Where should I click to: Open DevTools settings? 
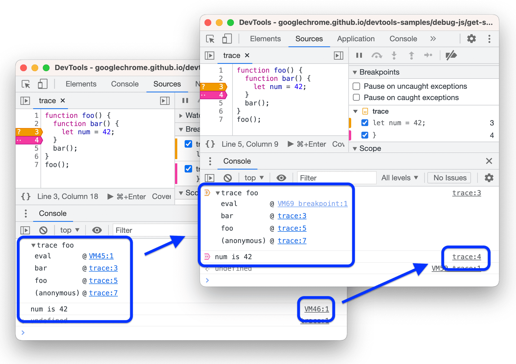pos(471,39)
